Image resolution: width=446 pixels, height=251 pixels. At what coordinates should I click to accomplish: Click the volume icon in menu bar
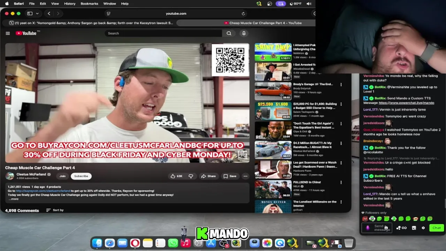click(309, 3)
